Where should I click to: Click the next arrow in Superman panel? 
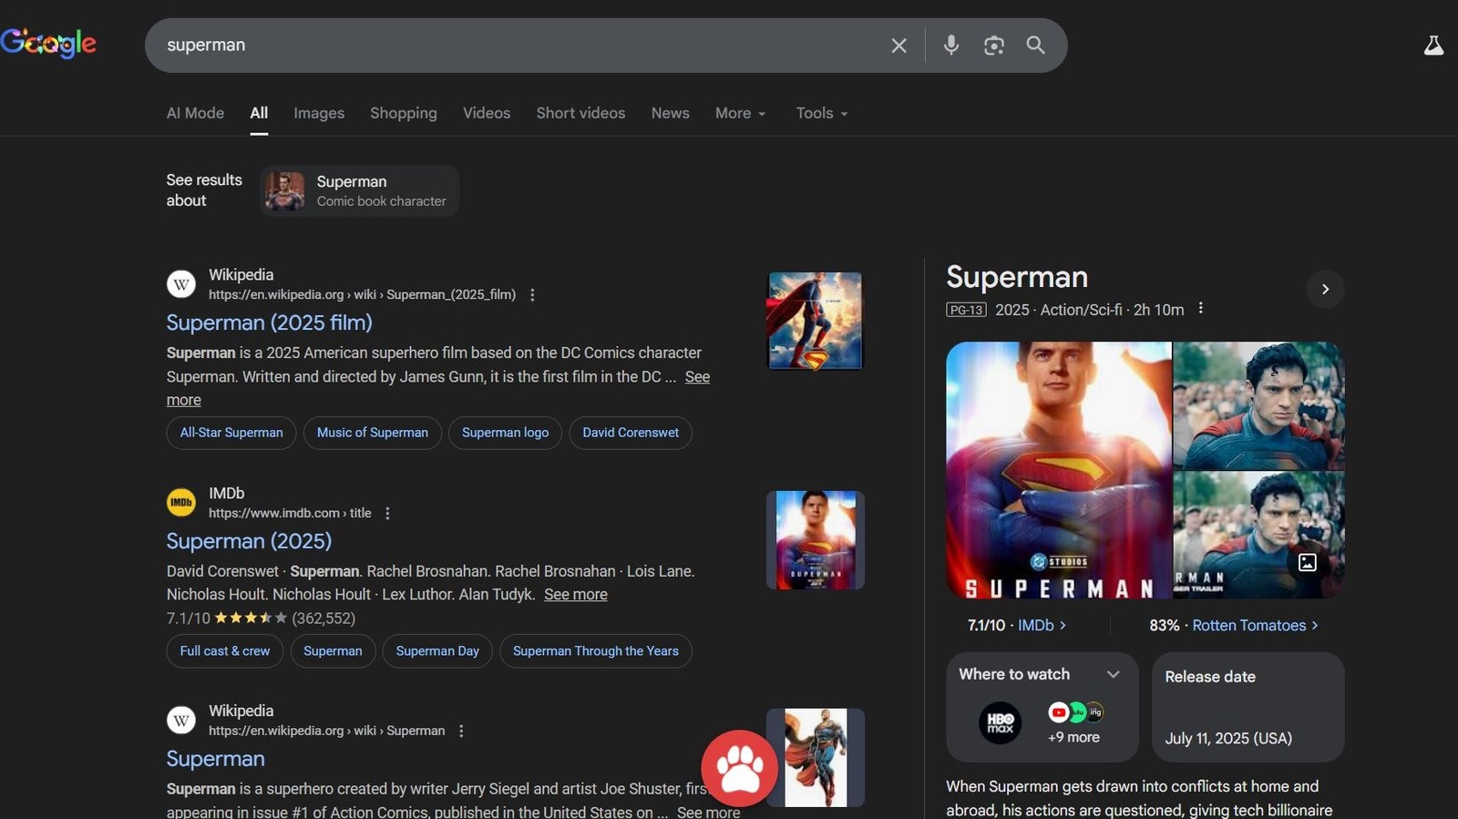coord(1325,289)
